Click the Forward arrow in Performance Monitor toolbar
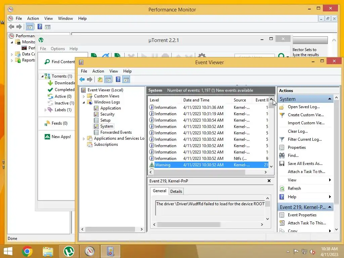 (x=19, y=27)
